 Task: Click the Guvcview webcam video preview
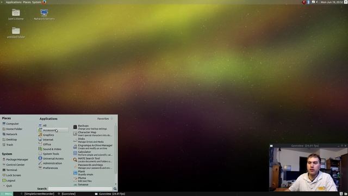coord(308,169)
